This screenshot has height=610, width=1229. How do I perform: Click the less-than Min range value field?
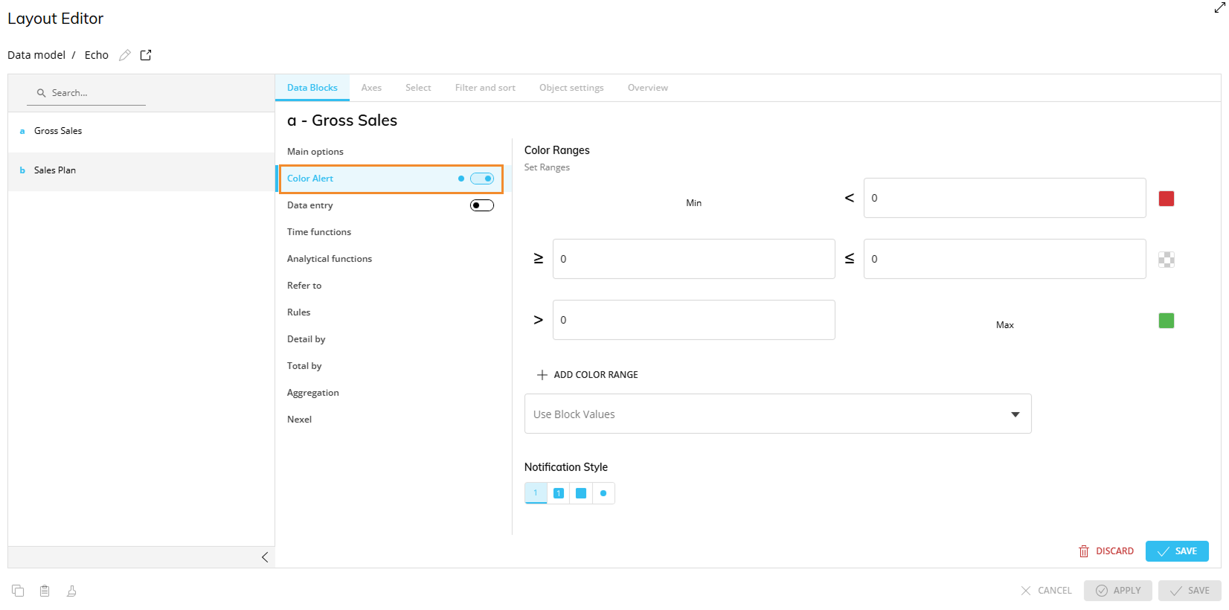click(x=1004, y=198)
